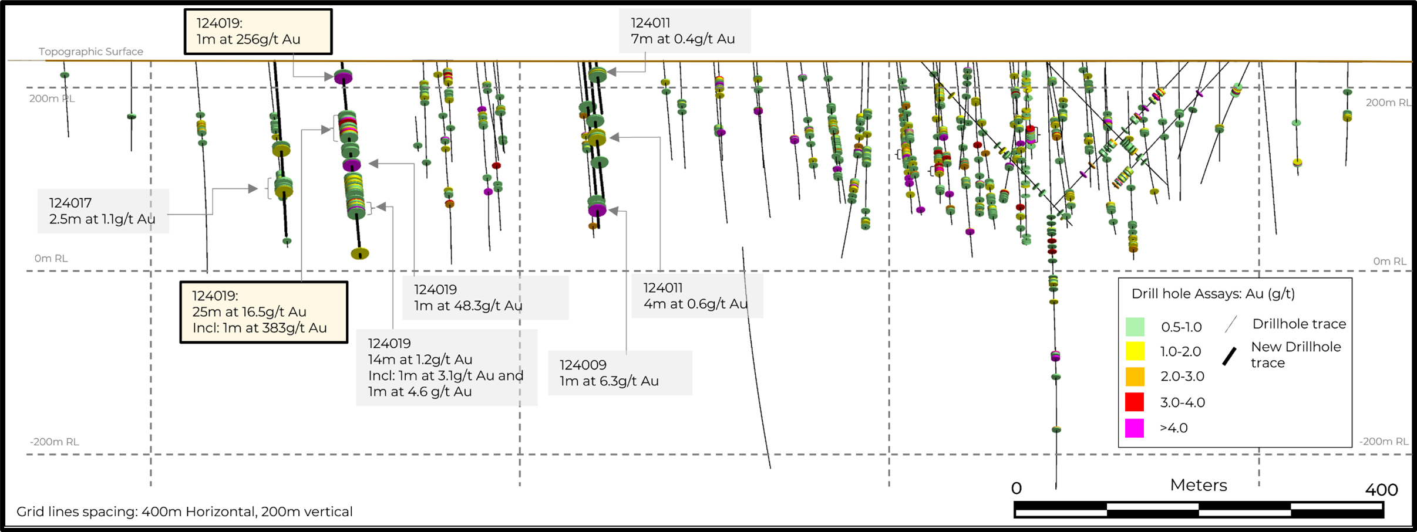Viewport: 1417px width, 532px height.
Task: Select the light green 0.5-1.0 legend swatch
Action: (x=1135, y=327)
